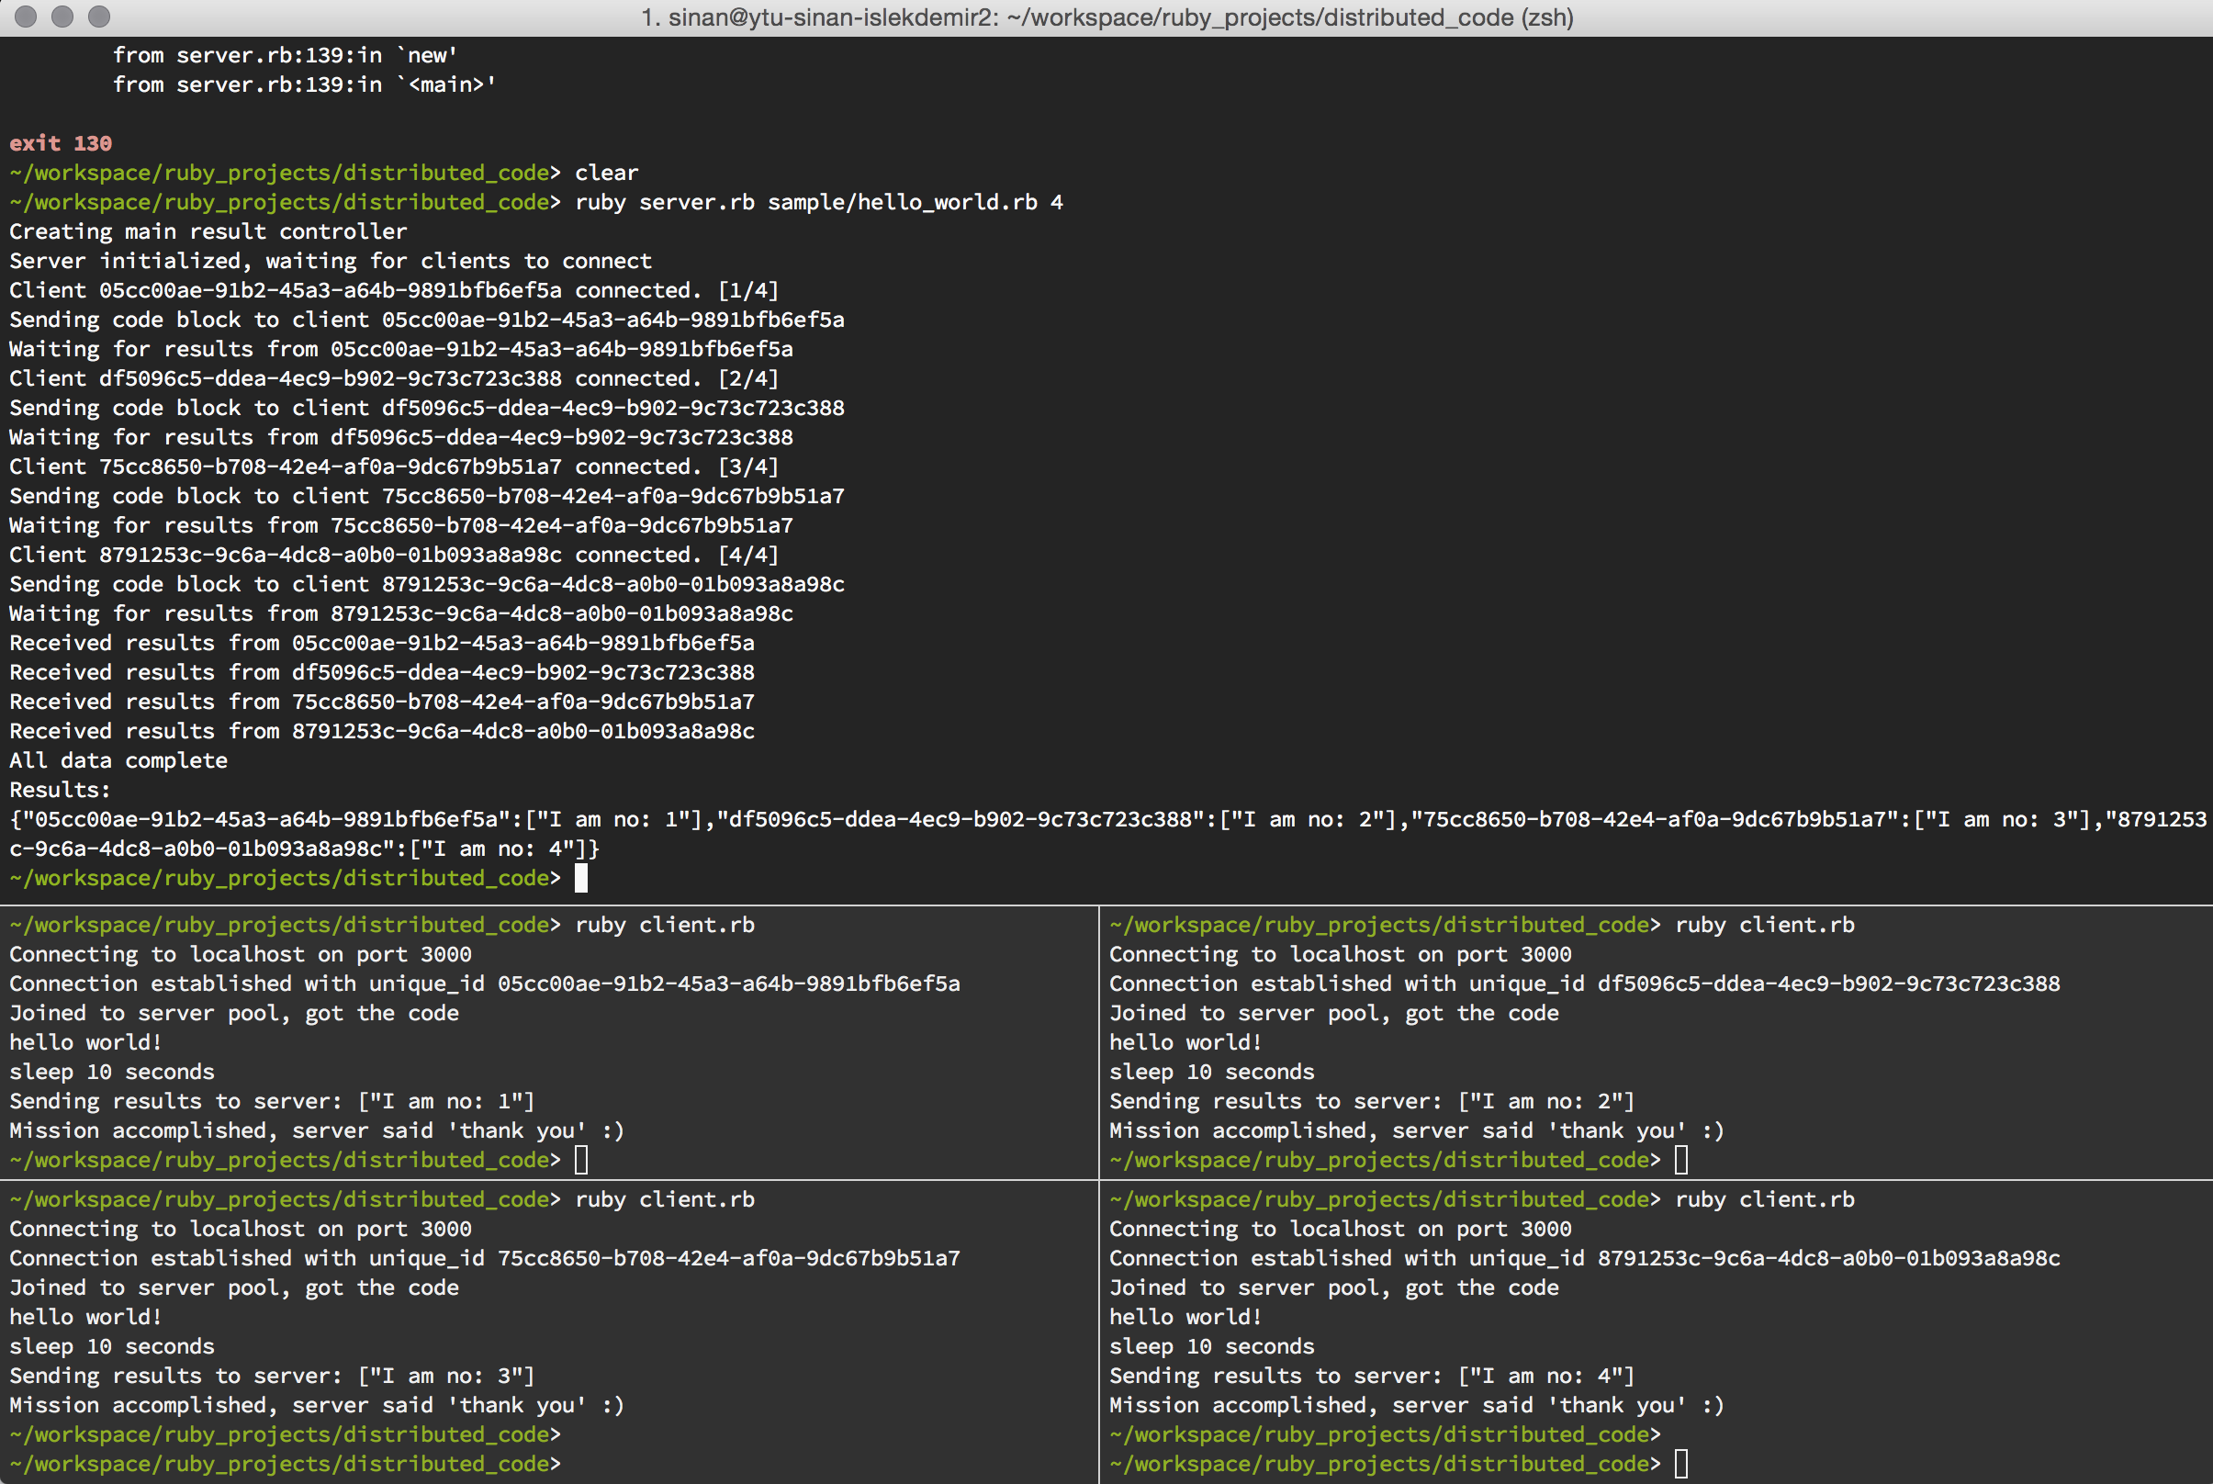Click 'Received results from df5096c5' line
The width and height of the screenshot is (2213, 1484).
[x=382, y=672]
